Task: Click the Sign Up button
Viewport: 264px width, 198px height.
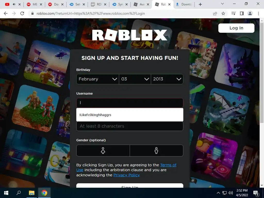Action: tap(130, 186)
